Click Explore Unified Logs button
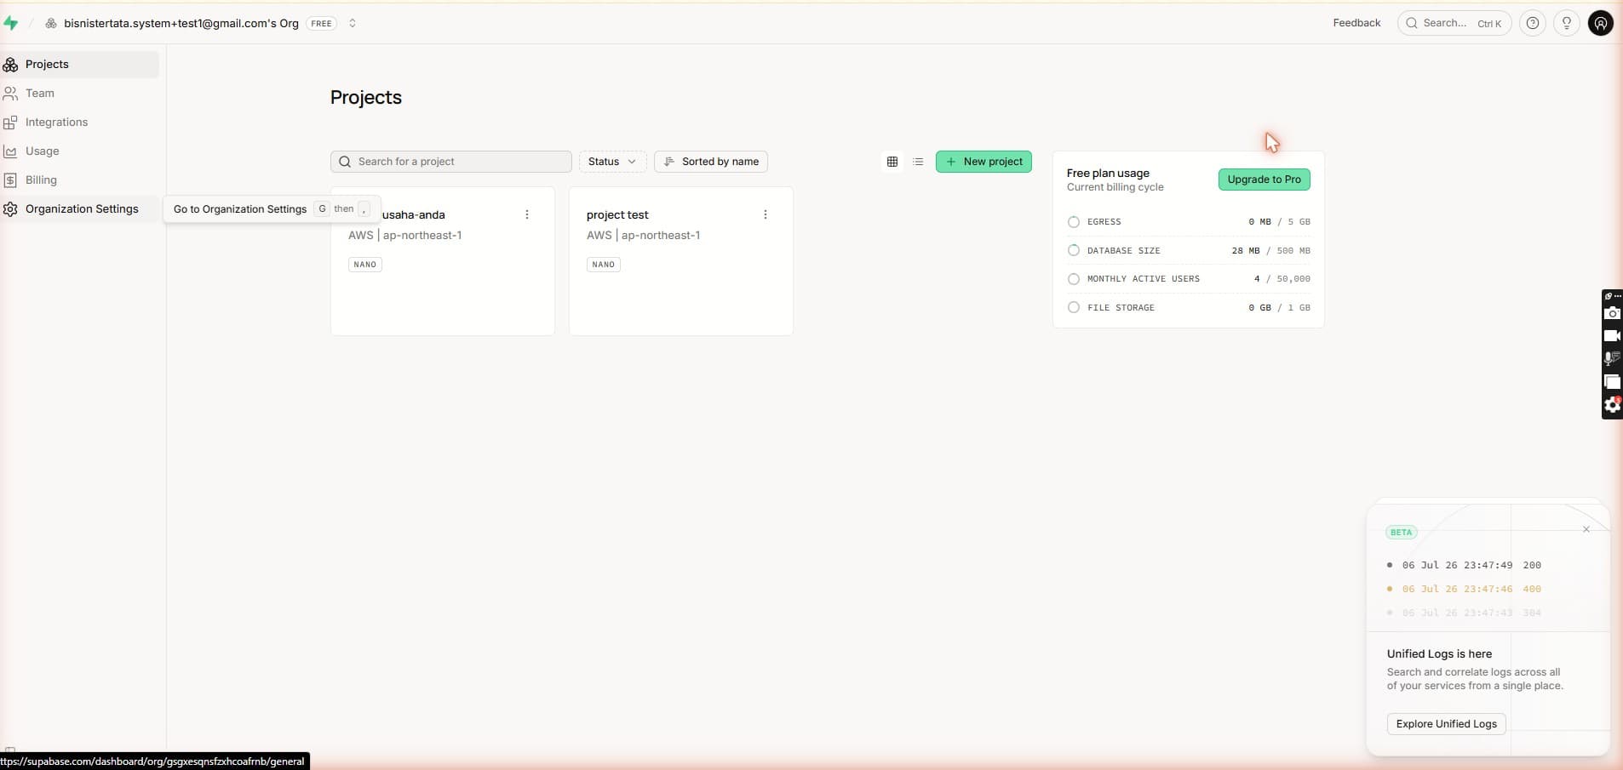Viewport: 1623px width, 770px height. [1446, 724]
